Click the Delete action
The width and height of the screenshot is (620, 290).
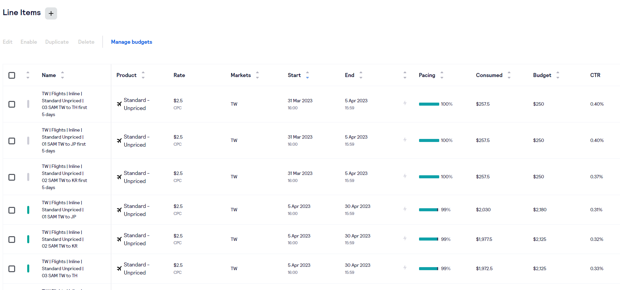tap(86, 42)
